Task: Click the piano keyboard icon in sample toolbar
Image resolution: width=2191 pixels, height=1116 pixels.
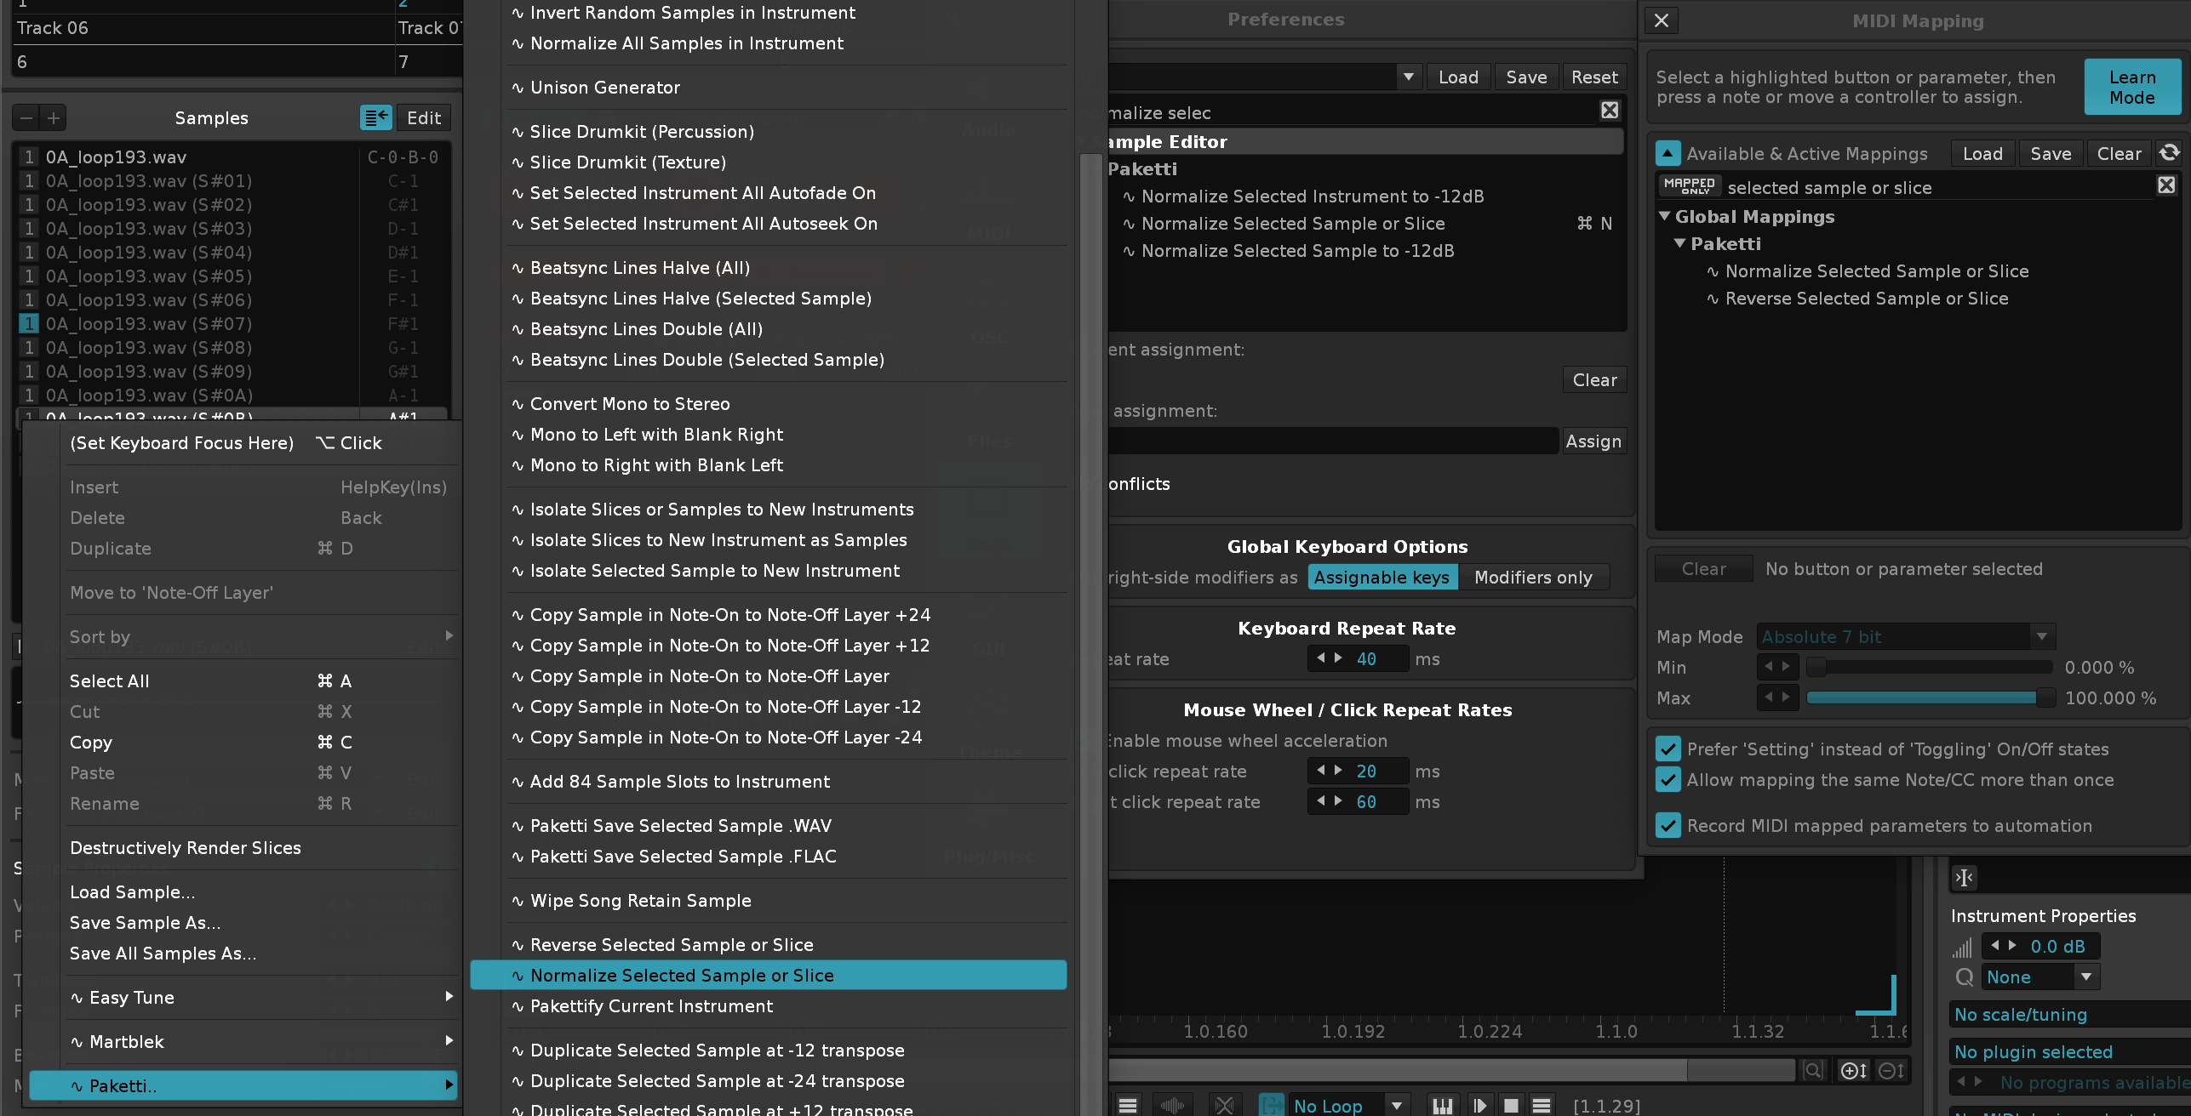Action: click(x=1442, y=1105)
